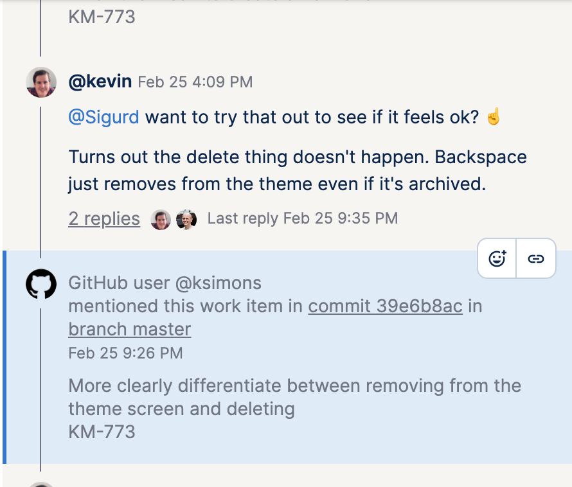The image size is (572, 487).
Task: Click second replier avatar beside 2 replies
Action: point(186,219)
